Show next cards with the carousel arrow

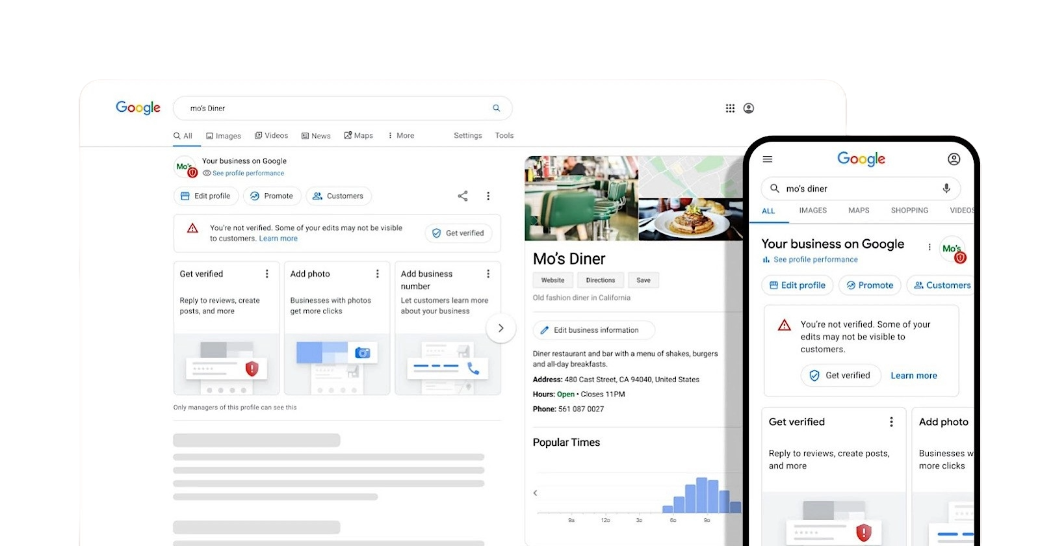tap(500, 328)
